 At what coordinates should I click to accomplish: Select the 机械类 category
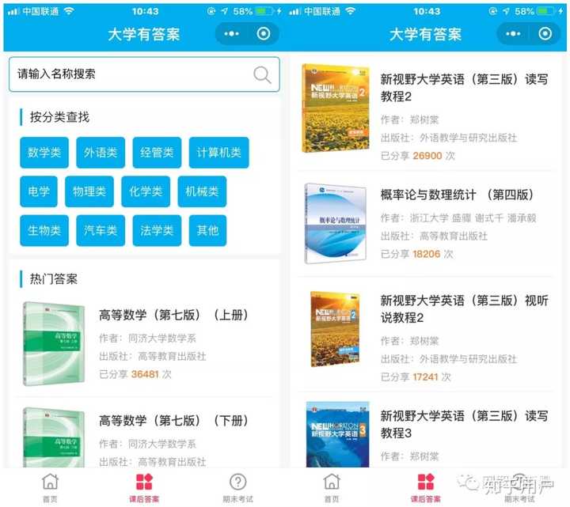pyautogui.click(x=202, y=191)
